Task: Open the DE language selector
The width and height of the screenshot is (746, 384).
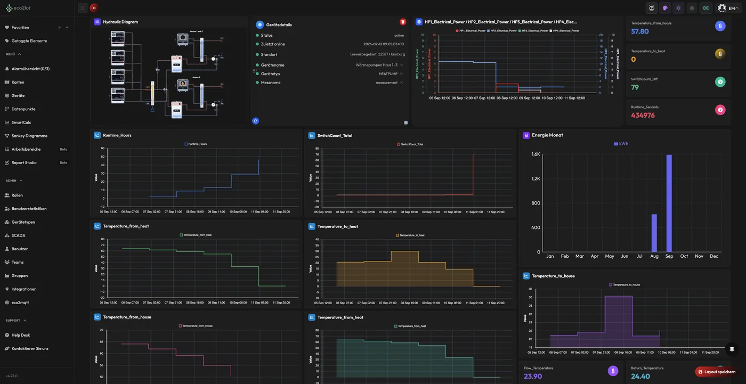Action: 706,8
